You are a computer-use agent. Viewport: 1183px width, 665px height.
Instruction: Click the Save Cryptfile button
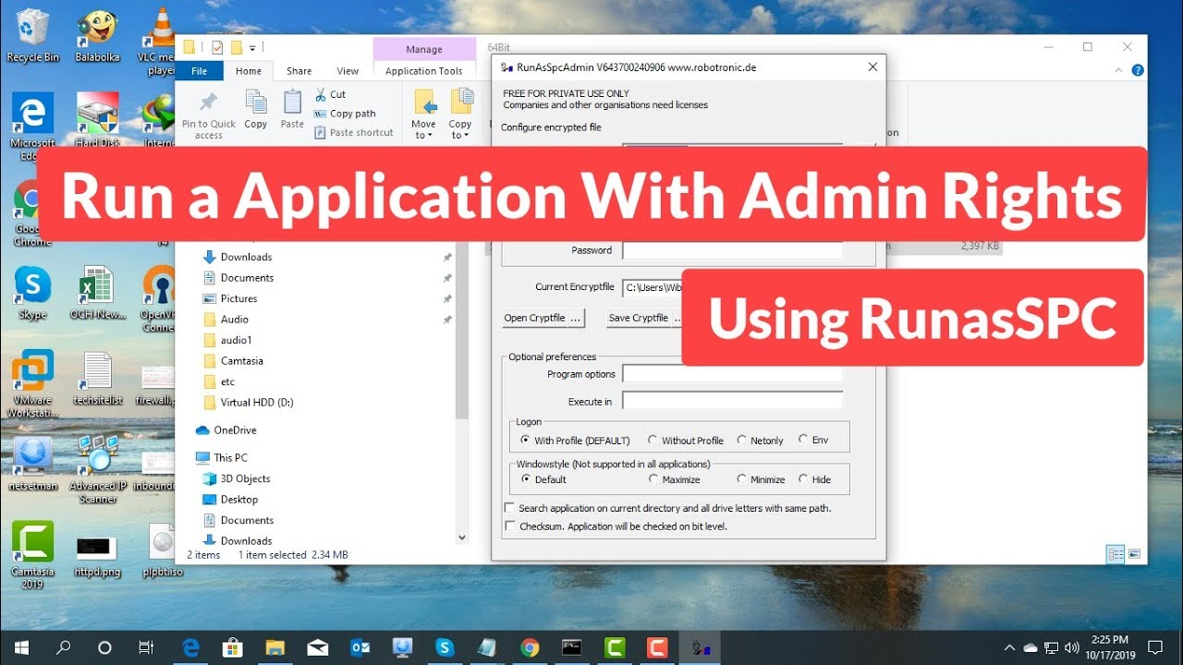tap(643, 318)
